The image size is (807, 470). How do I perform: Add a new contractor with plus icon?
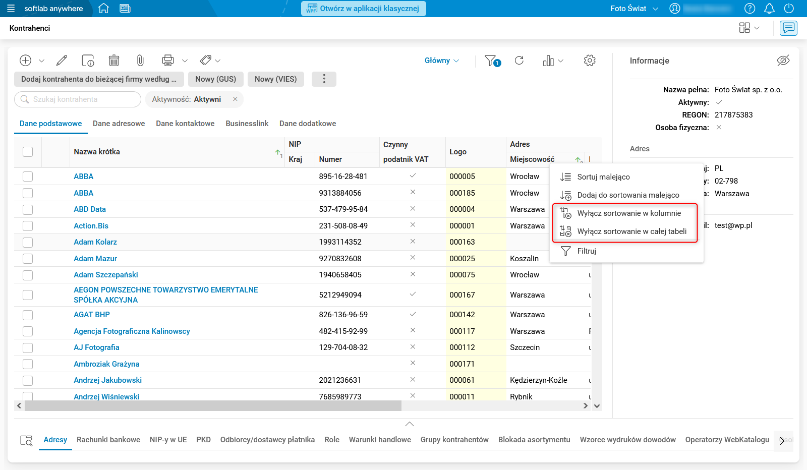[x=25, y=61]
